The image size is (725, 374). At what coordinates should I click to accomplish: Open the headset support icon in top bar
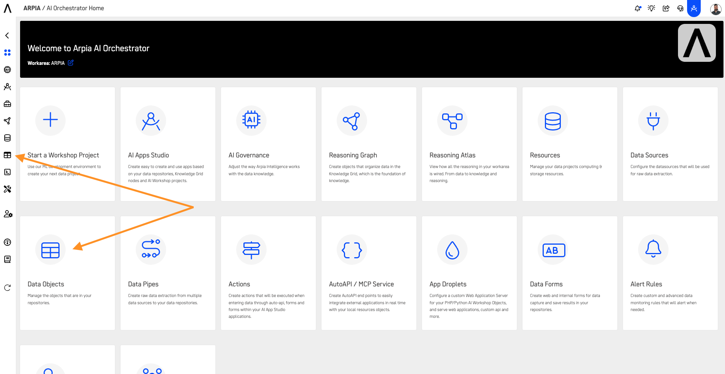pos(680,8)
